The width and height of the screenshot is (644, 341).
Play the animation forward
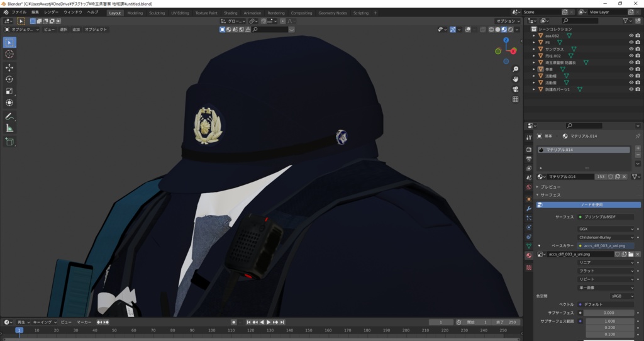click(269, 323)
